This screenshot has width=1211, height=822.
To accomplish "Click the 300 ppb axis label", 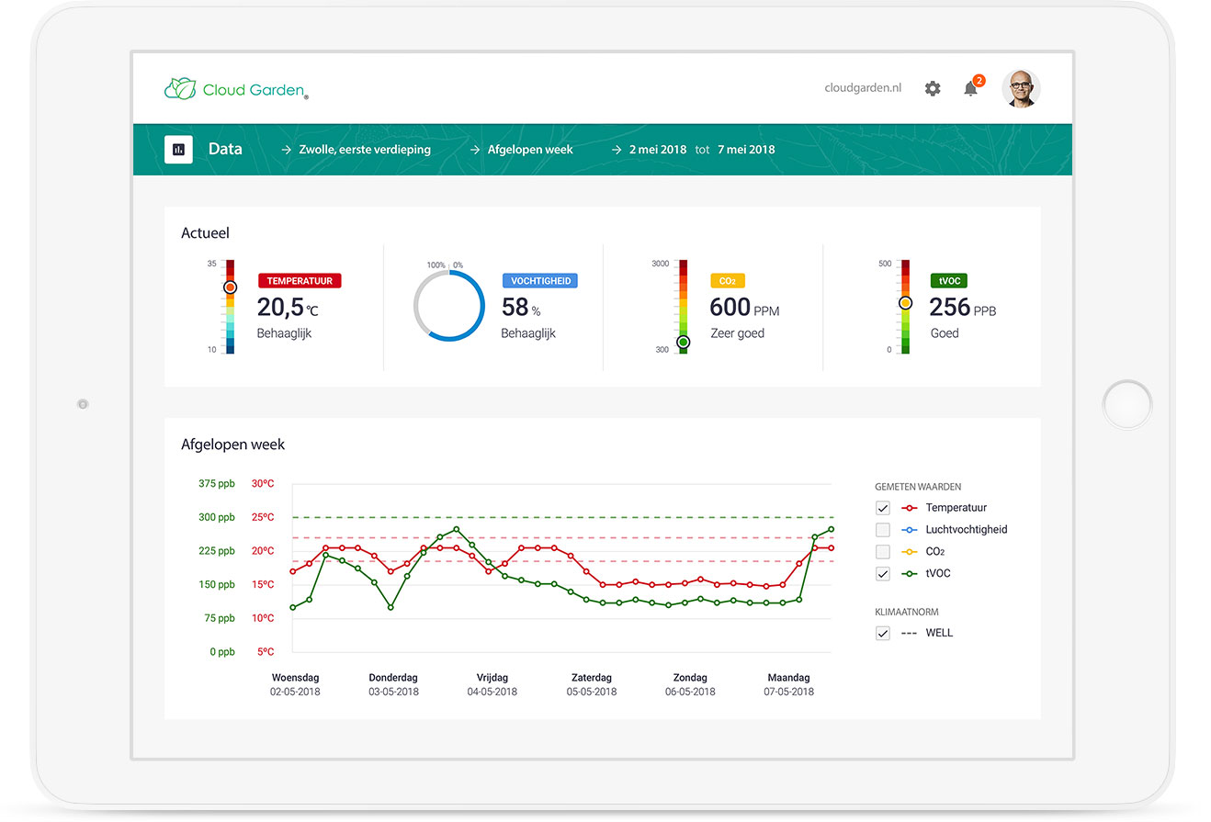I will click(217, 517).
